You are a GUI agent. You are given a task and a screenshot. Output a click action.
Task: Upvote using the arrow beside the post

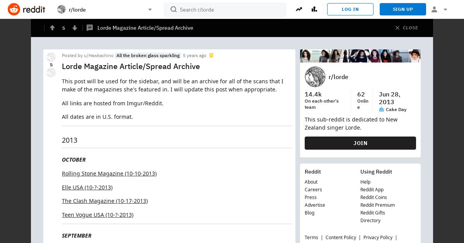coord(51,57)
